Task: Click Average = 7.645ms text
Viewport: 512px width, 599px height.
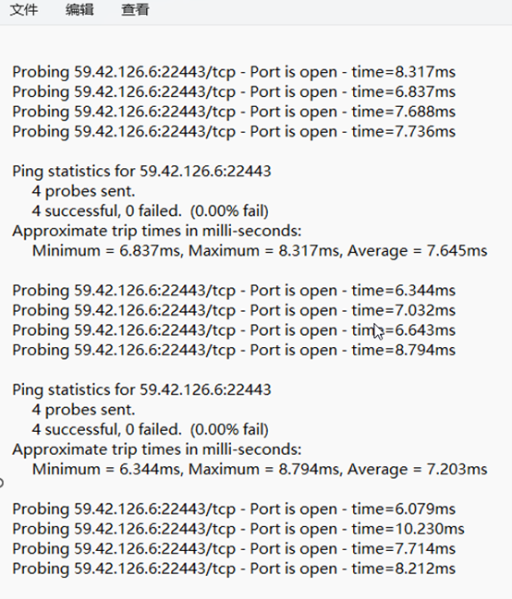Action: coord(418,251)
